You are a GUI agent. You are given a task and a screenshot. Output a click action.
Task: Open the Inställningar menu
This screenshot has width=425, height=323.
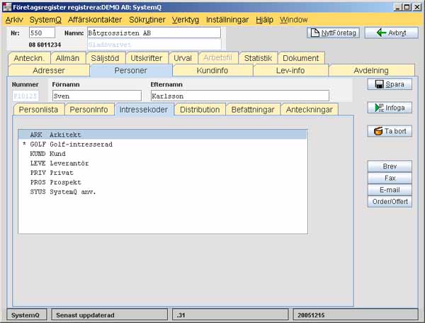227,20
